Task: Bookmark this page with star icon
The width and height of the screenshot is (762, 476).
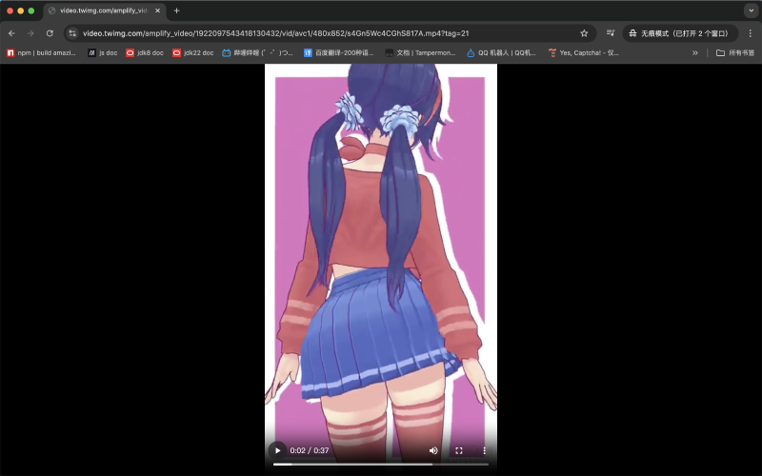Action: tap(584, 33)
